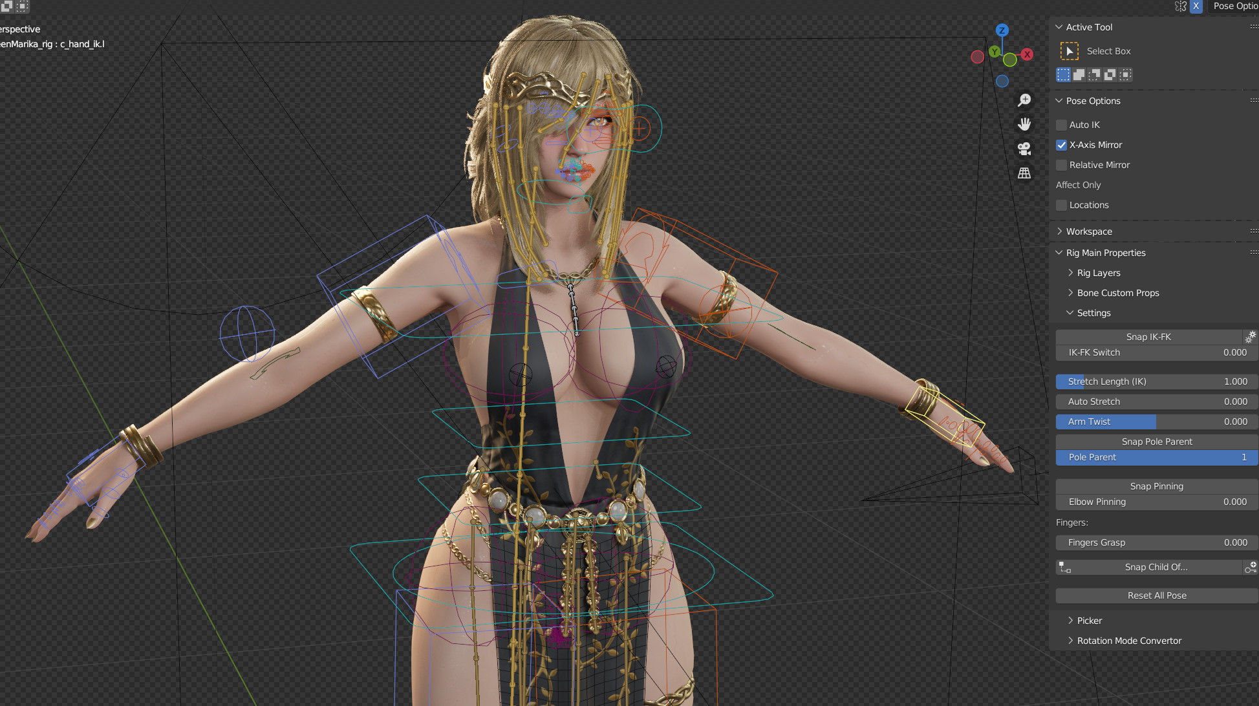Expand the Bone Custom Props section

[x=1117, y=293]
